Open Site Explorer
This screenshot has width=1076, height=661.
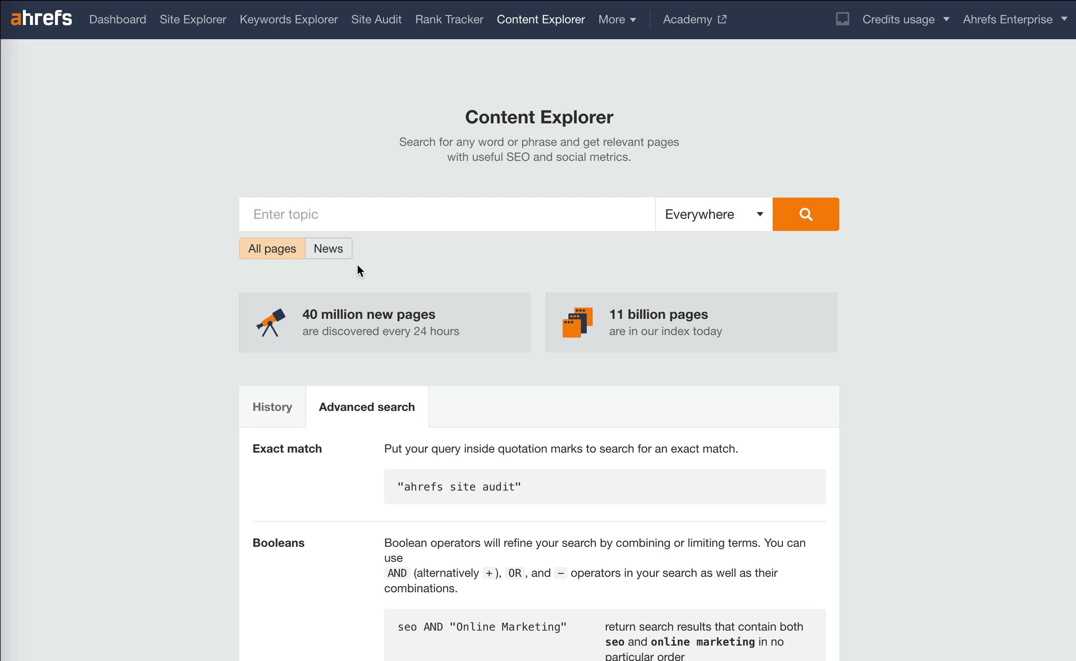[193, 19]
